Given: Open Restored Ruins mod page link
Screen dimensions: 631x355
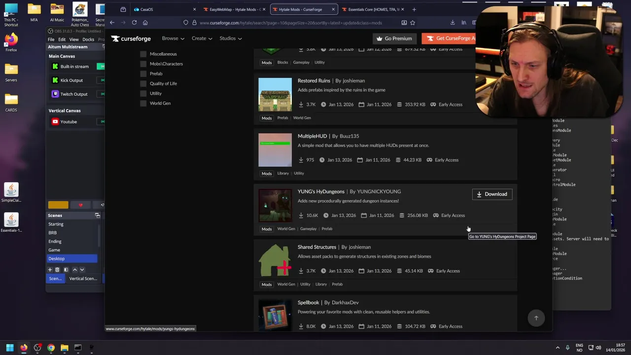Looking at the screenshot, I should pos(314,81).
